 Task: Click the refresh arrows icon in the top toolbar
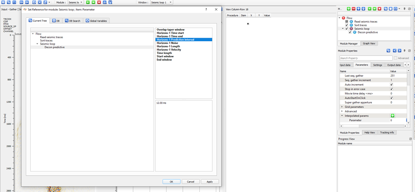click(x=45, y=2)
